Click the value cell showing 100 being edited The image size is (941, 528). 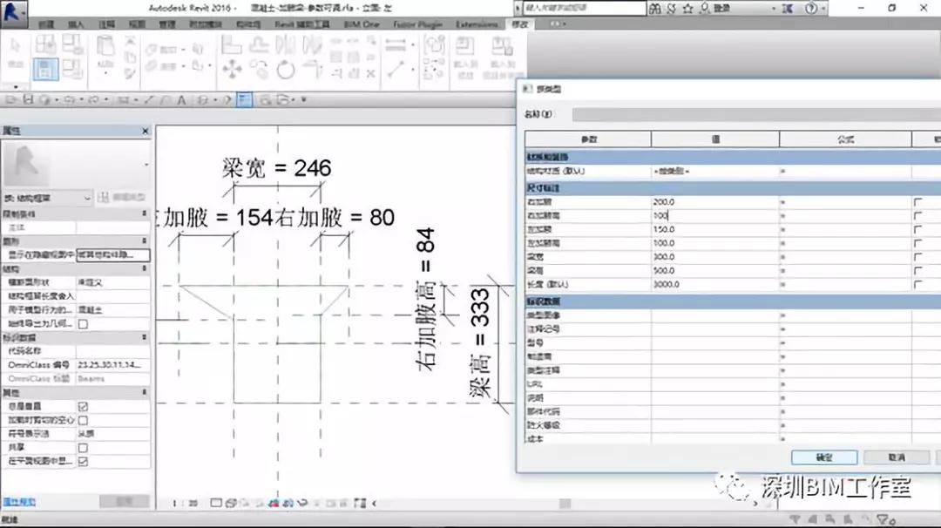[714, 215]
